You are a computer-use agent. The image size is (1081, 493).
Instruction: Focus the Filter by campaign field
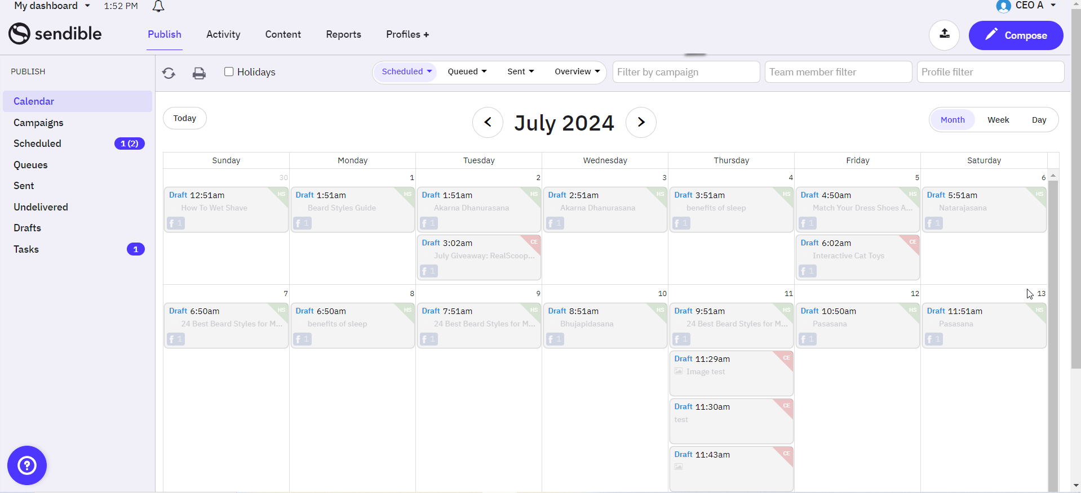(x=686, y=72)
